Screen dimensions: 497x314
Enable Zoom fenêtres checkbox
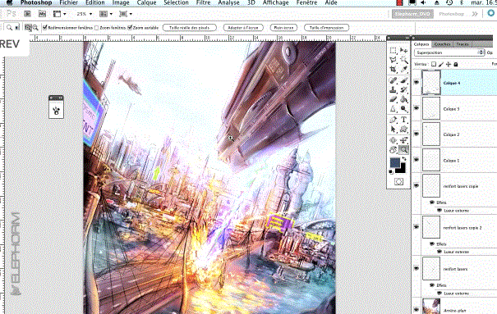(97, 28)
